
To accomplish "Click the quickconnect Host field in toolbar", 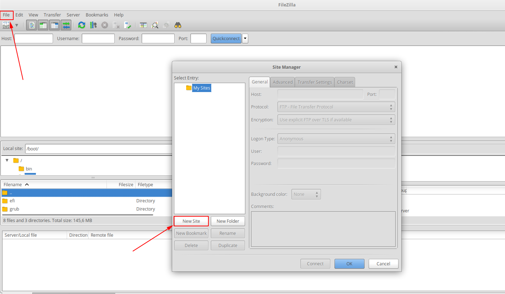I will coord(34,38).
